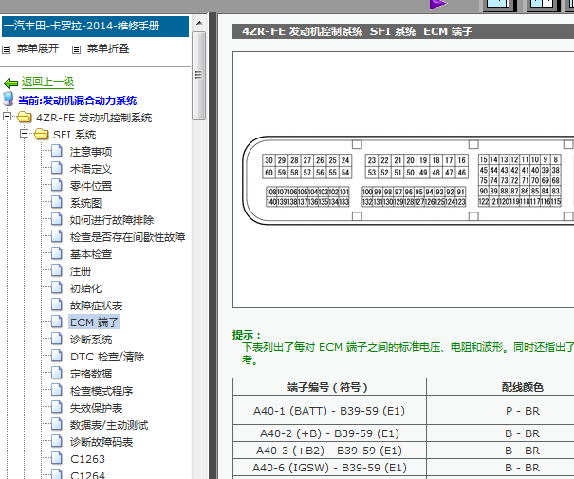Click the 4ZR-FE 发动机控制系统 folder icon
Screen dimensions: 574x479
(24, 117)
